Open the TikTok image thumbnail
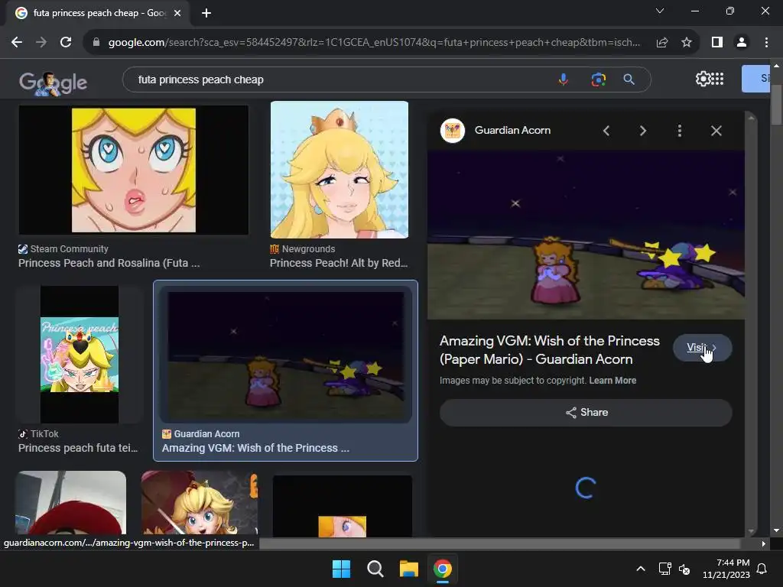Screen dimensions: 783x587 coord(80,355)
